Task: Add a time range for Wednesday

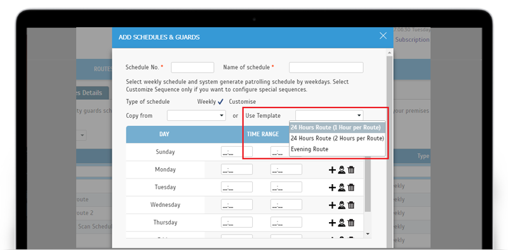Action: [x=332, y=205]
